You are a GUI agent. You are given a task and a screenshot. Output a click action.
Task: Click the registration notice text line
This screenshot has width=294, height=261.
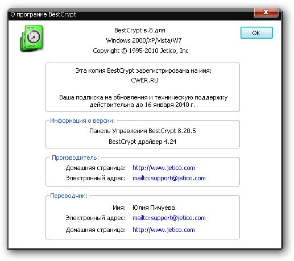click(x=143, y=71)
